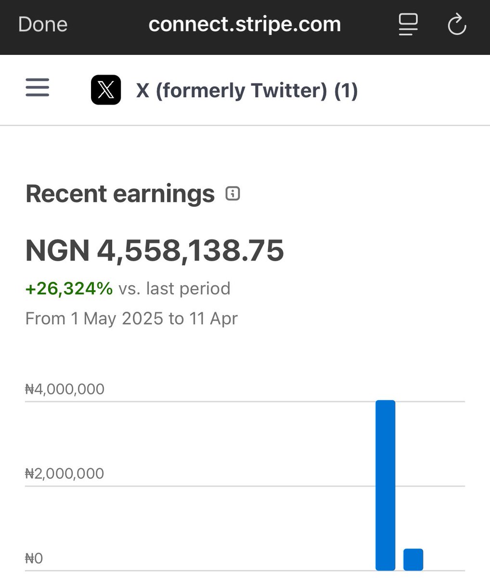The image size is (490, 578).
Task: Reload the Stripe Connect page
Action: click(x=456, y=25)
